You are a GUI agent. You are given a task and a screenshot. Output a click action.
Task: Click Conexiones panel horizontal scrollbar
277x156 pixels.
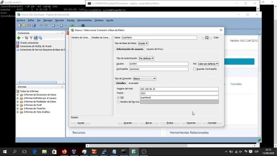(38, 82)
